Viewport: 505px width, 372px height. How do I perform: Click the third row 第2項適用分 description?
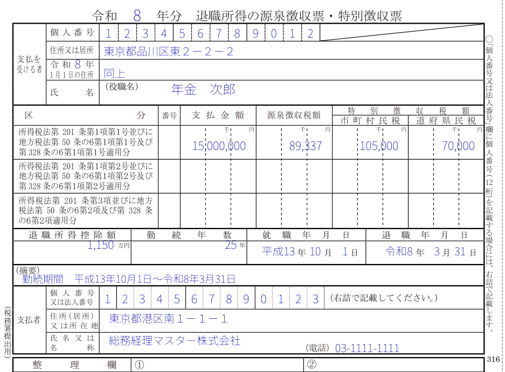86,210
